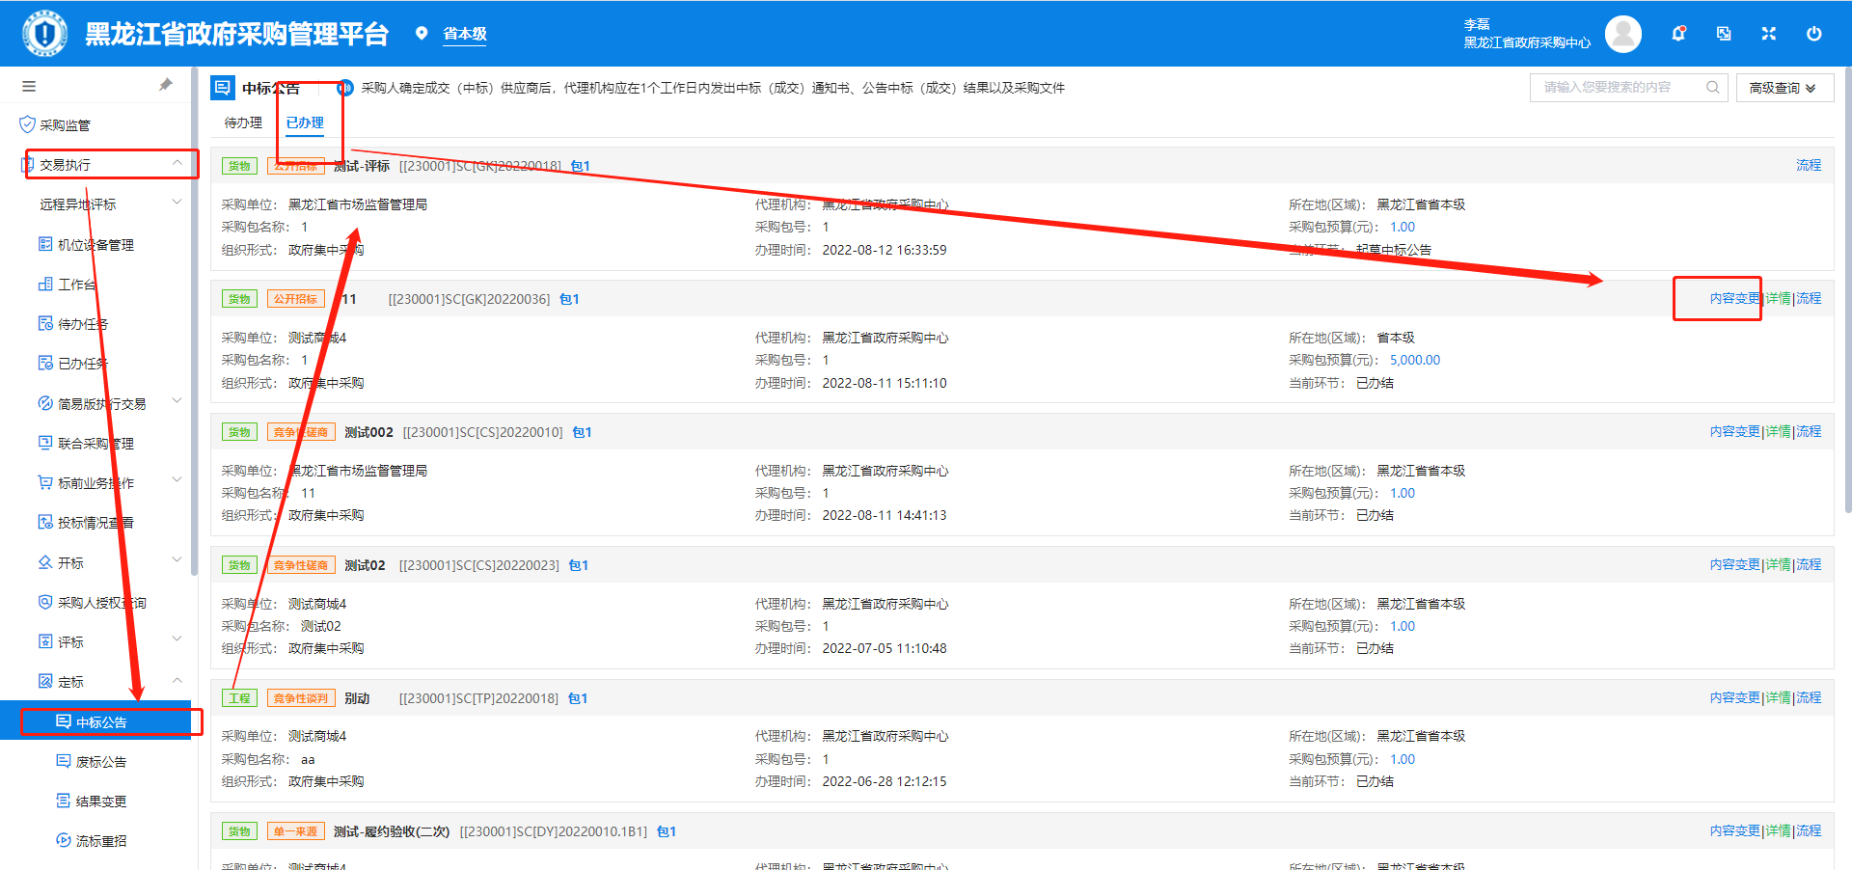
Task: Click the main page vertical scrollbar
Action: [x=1847, y=289]
